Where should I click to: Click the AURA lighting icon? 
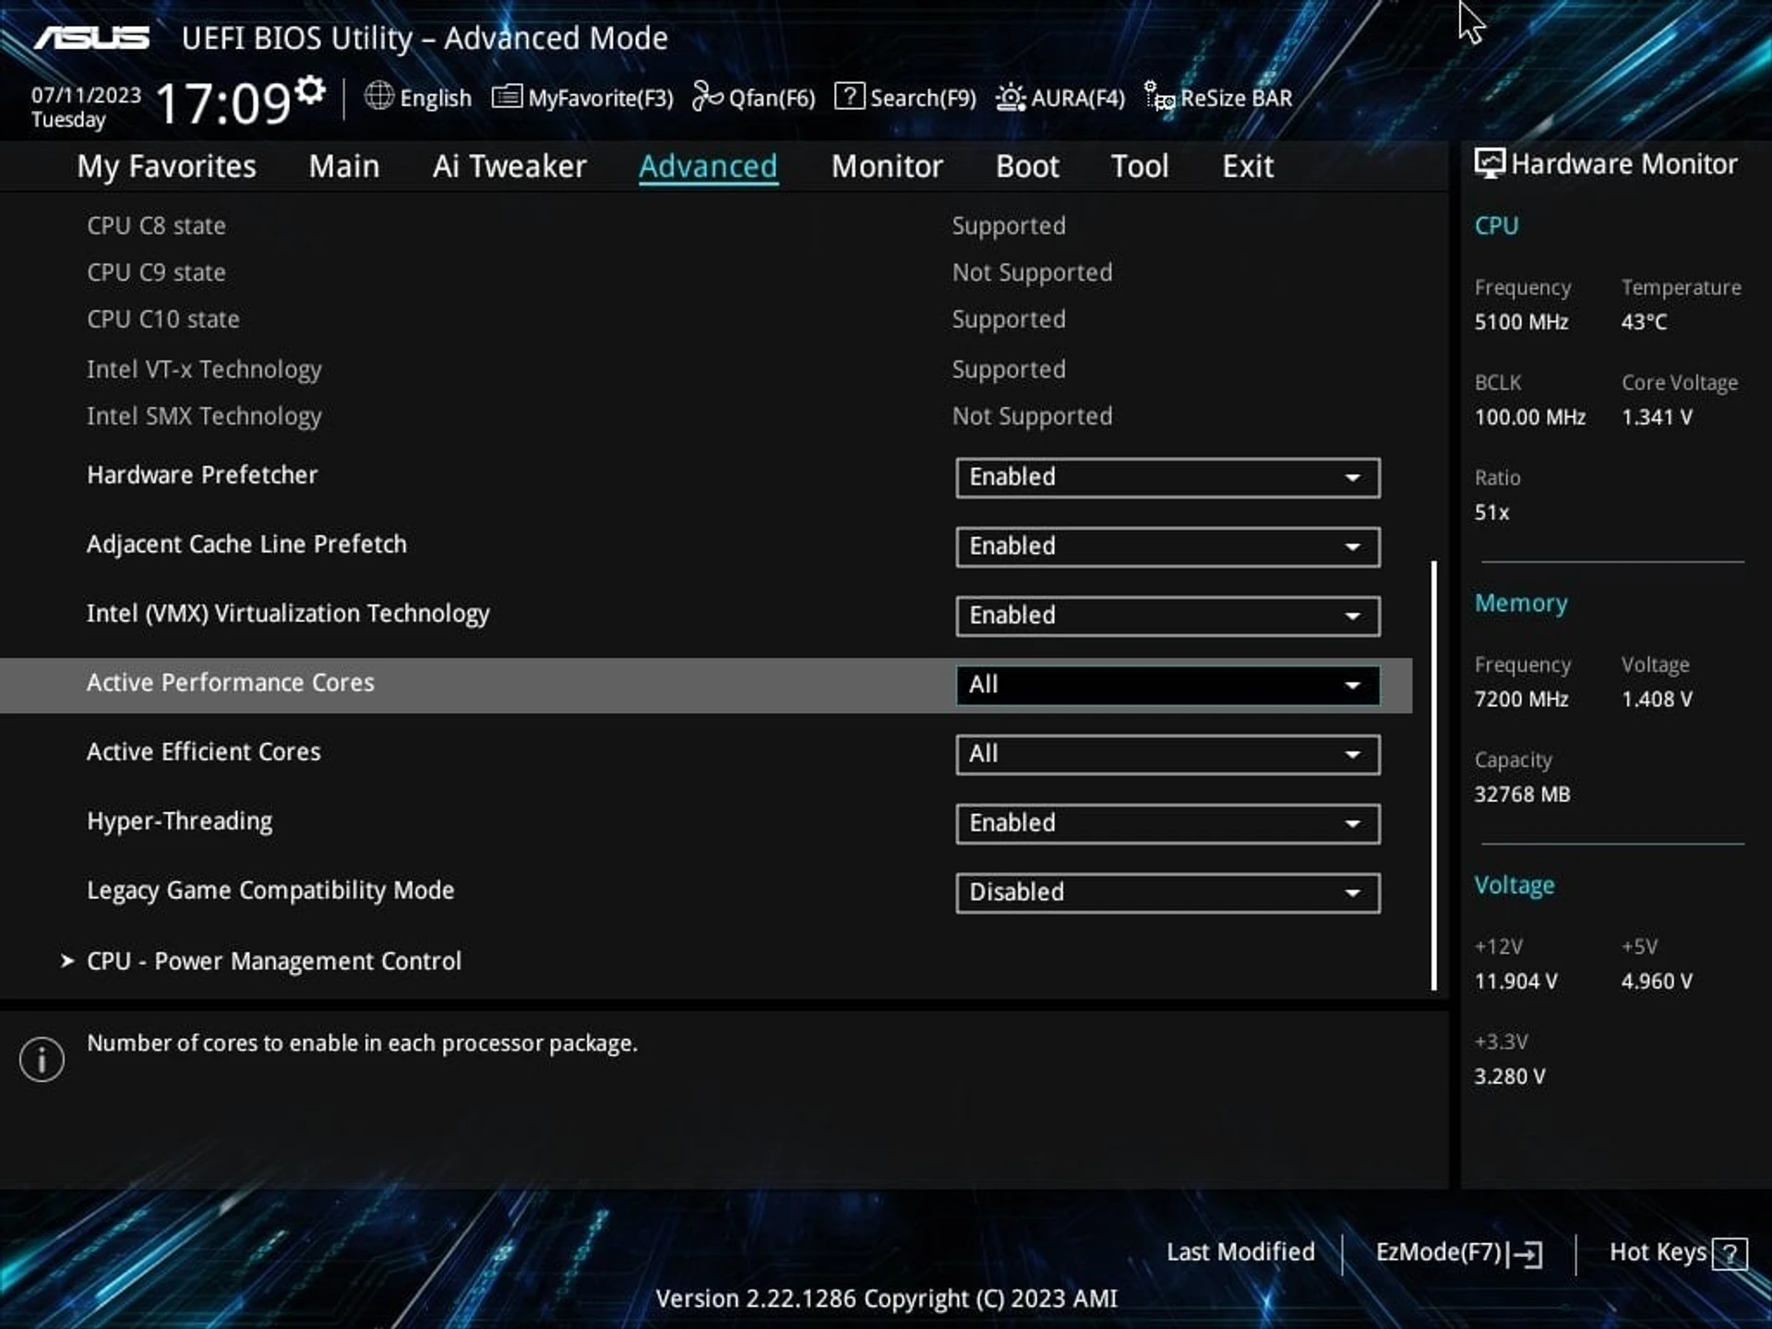[x=1011, y=97]
